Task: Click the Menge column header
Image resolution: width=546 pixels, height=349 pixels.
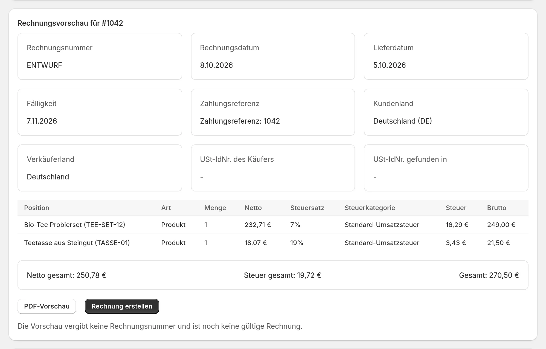Action: [215, 208]
